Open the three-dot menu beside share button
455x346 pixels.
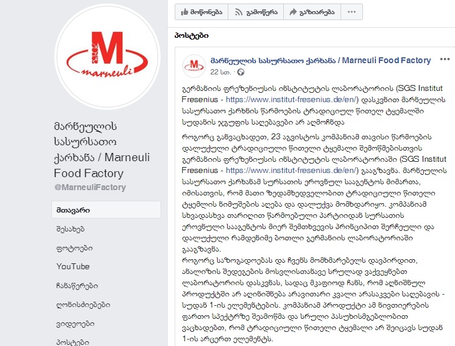(352, 12)
